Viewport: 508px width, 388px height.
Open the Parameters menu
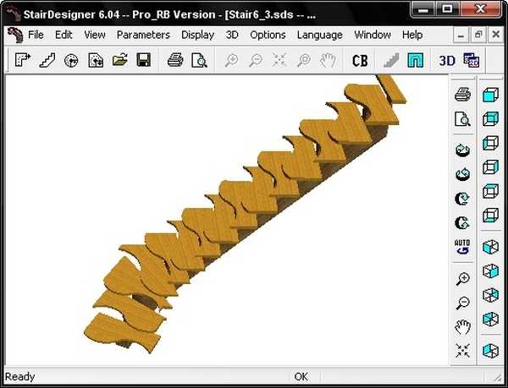point(143,35)
